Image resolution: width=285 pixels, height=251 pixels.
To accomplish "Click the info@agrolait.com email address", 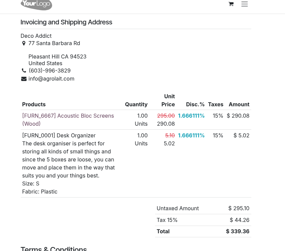I will pyautogui.click(x=51, y=79).
